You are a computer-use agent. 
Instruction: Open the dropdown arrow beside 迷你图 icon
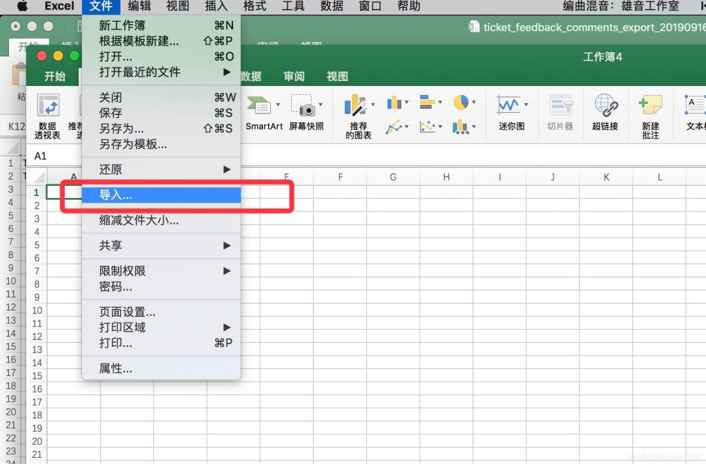[526, 105]
